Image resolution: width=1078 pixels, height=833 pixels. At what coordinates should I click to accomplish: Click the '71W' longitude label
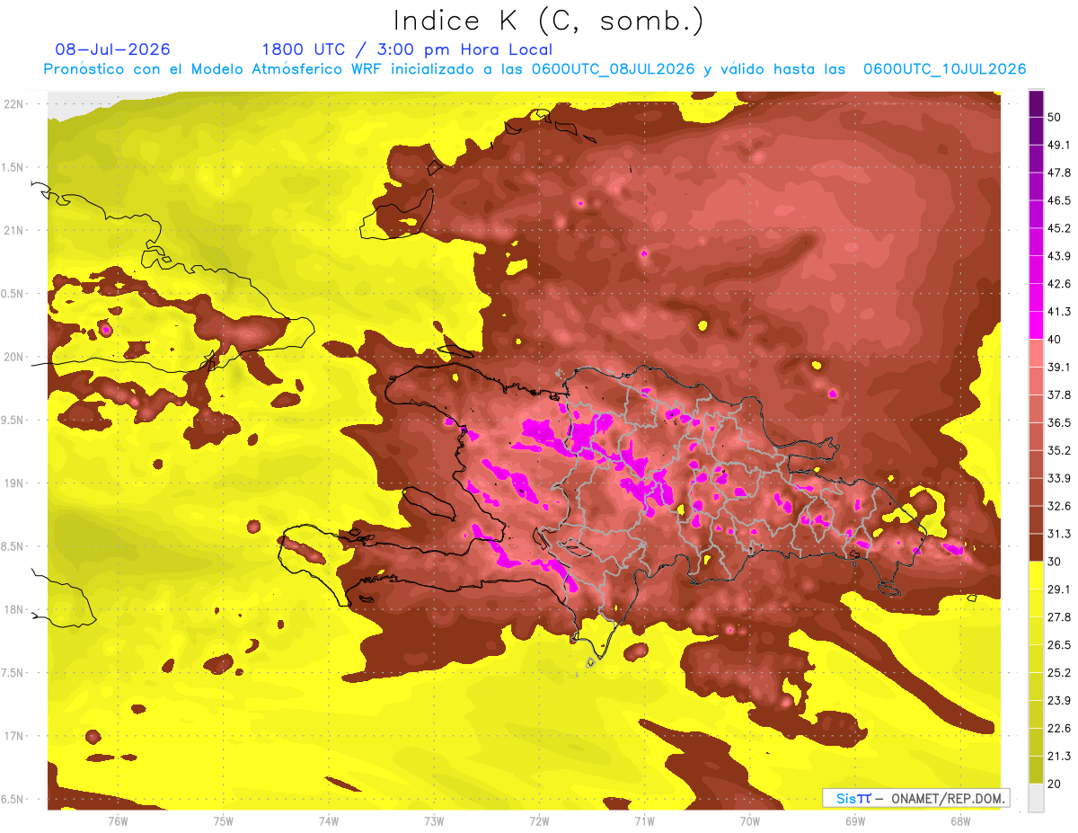pyautogui.click(x=644, y=820)
